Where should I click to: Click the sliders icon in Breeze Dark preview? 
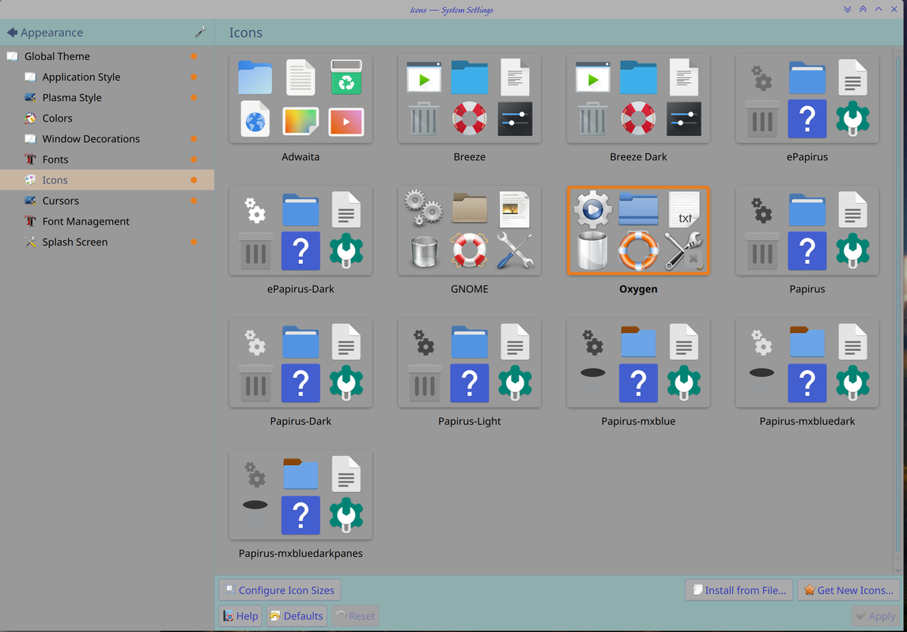(x=684, y=119)
